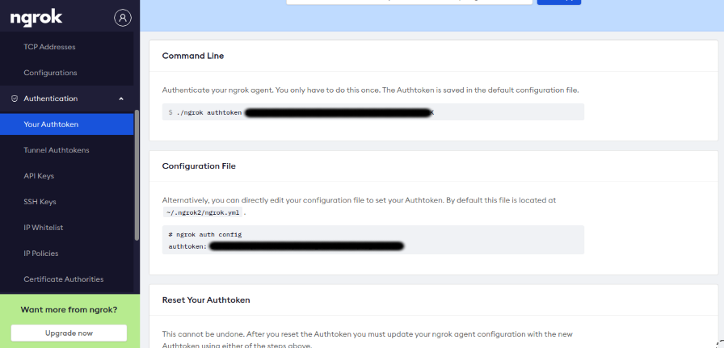Click the Reset Your Authtoken heading

tap(206, 300)
